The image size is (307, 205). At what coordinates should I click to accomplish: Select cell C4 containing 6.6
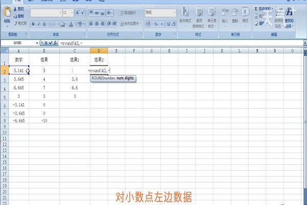pos(75,88)
